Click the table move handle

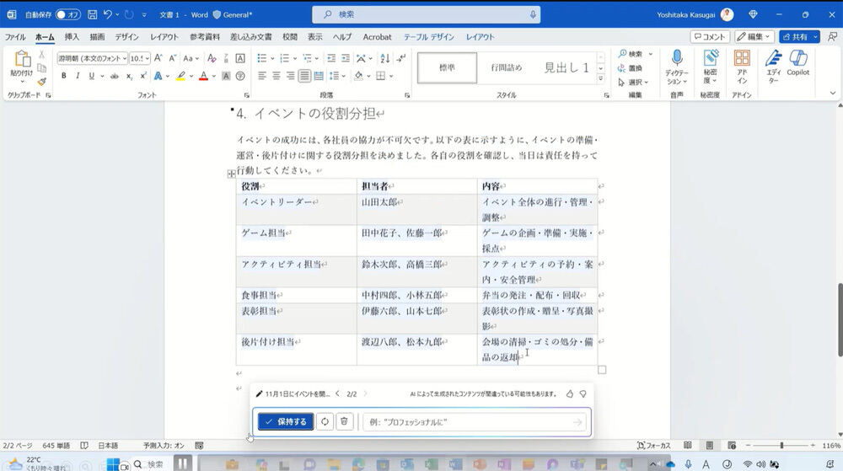tap(231, 174)
